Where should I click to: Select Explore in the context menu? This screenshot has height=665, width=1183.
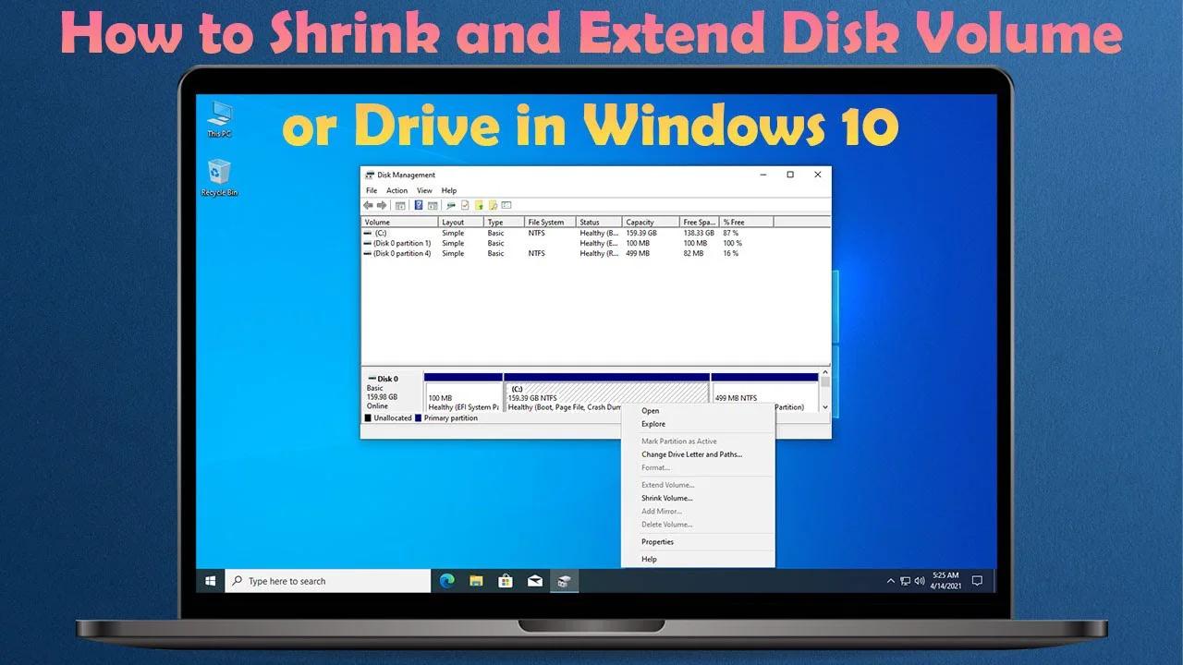(652, 424)
